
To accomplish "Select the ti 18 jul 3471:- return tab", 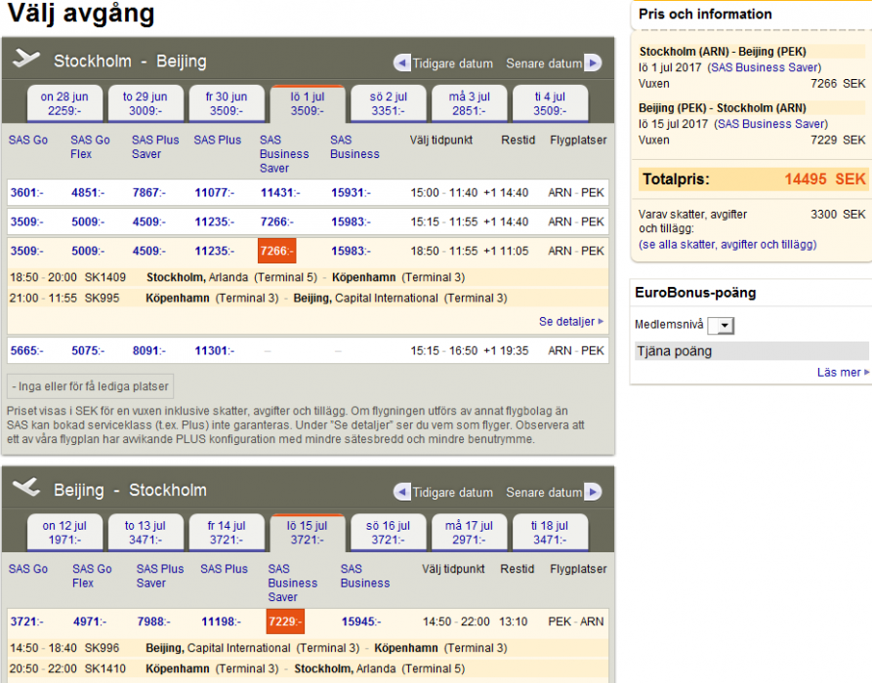I will [550, 533].
